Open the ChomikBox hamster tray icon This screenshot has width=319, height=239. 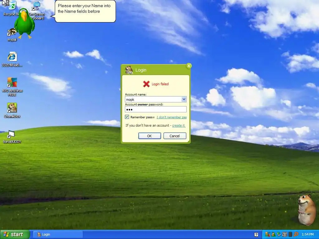(285, 234)
